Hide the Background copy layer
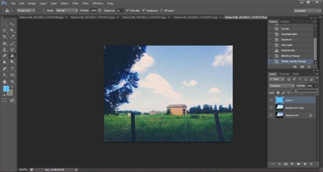 point(271,108)
